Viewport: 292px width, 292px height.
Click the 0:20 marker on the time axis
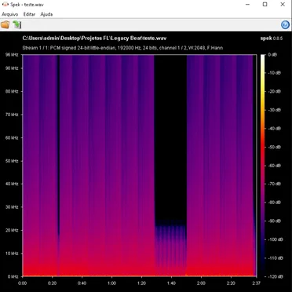tap(53, 283)
